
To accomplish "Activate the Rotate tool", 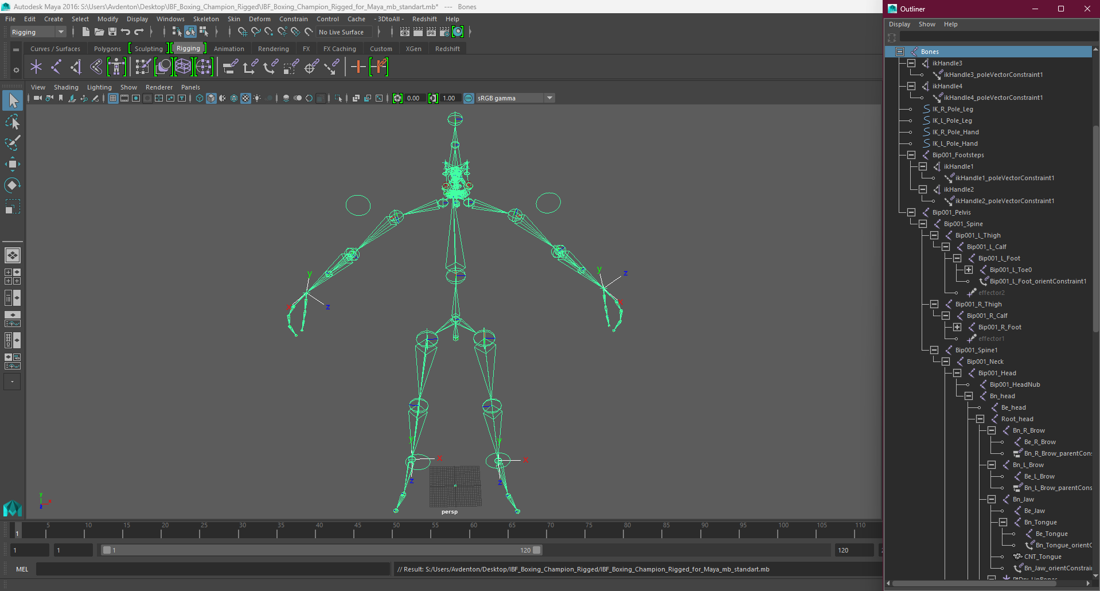I will 13,185.
